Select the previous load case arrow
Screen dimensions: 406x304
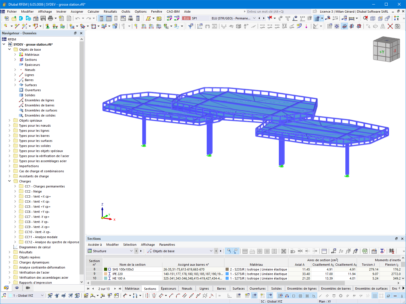259,18
